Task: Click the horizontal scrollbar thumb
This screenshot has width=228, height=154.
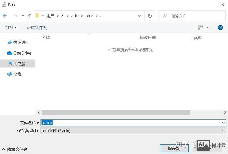Action: coord(116,112)
